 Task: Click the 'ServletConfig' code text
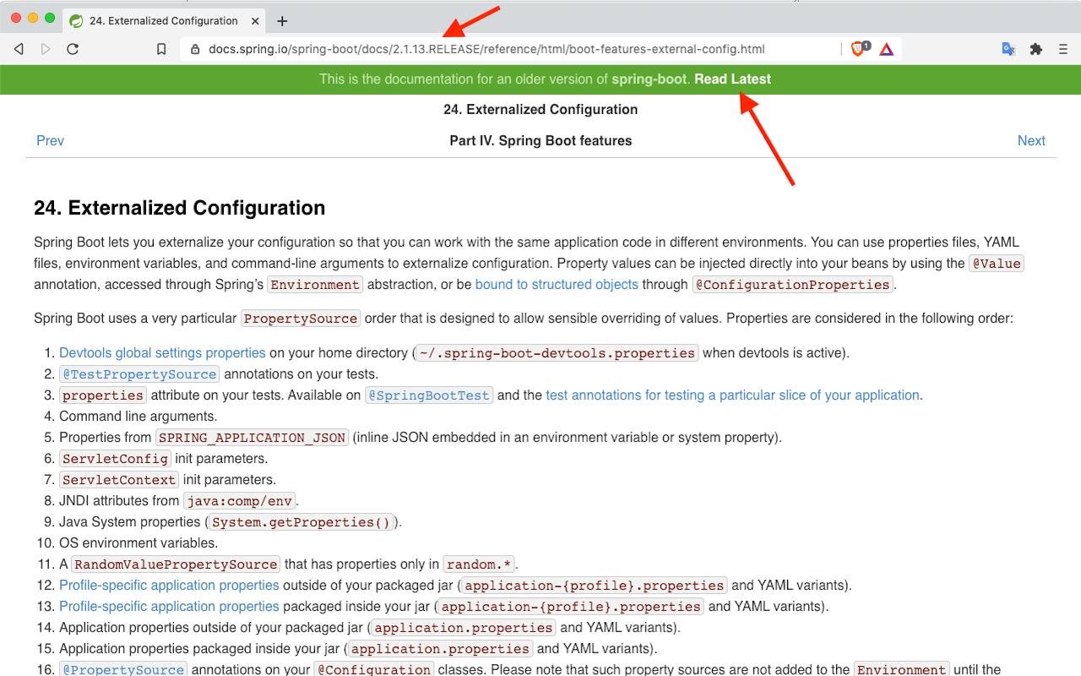[x=115, y=459]
